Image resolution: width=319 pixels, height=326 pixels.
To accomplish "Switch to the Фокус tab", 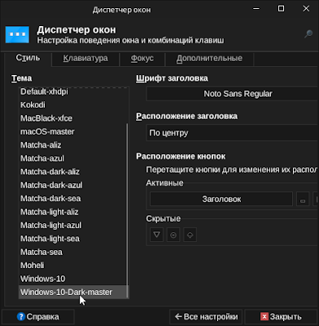I will pos(142,59).
